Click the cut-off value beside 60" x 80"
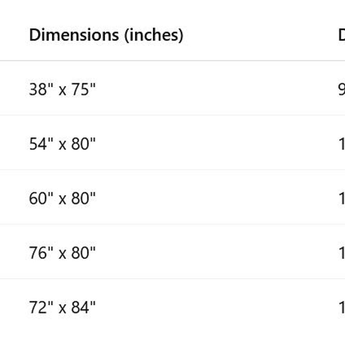The height and width of the screenshot is (345, 345). [341, 198]
